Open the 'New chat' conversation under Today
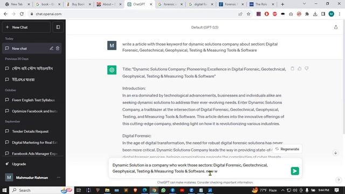345x194 pixels. (x=32, y=48)
